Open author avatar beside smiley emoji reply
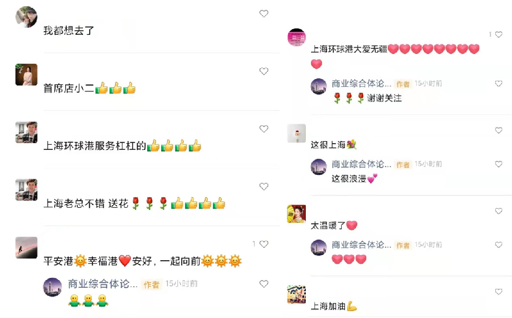Image resolution: width=512 pixels, height=318 pixels. coord(53,287)
